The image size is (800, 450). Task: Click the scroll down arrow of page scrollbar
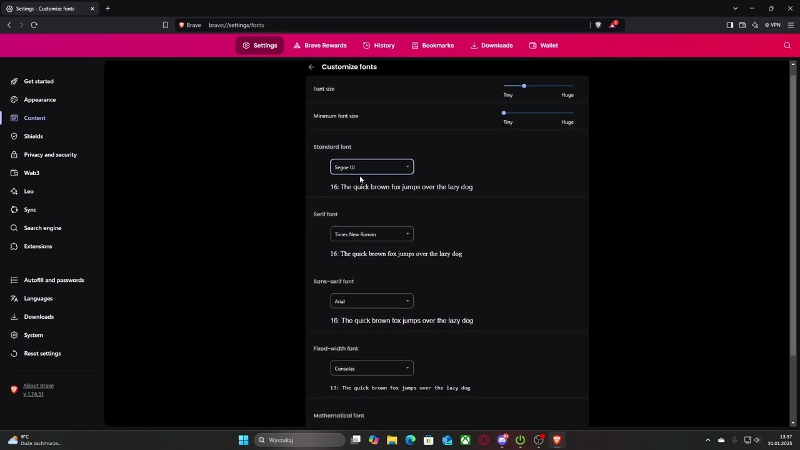click(793, 423)
